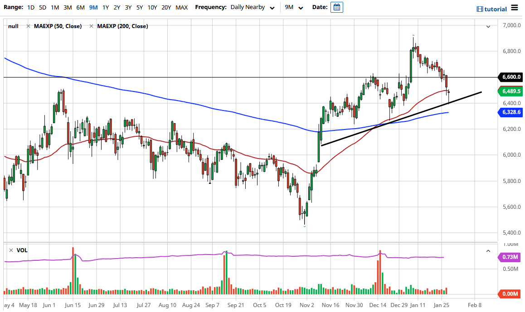Open the date picker calendar icon
This screenshot has height=312, width=525.
click(336, 7)
